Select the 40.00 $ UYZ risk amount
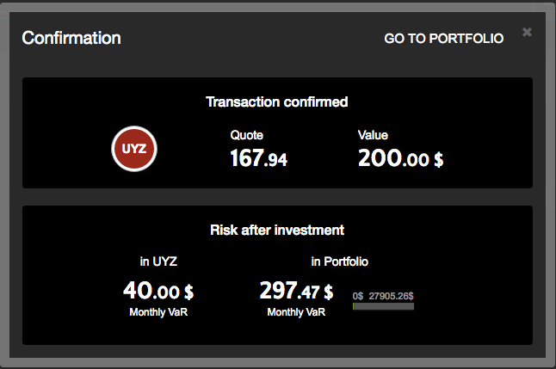The width and height of the screenshot is (556, 369). pos(158,291)
